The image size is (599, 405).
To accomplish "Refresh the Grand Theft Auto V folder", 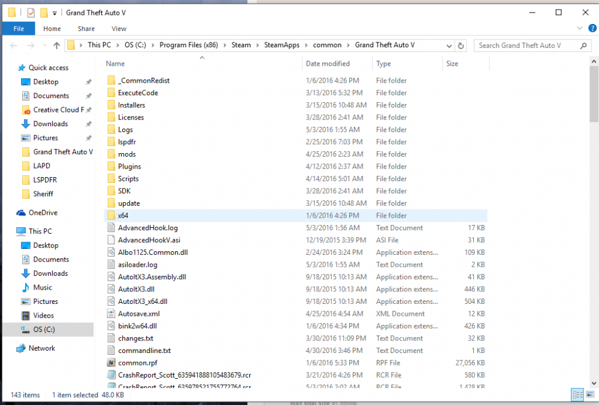I will pos(461,45).
